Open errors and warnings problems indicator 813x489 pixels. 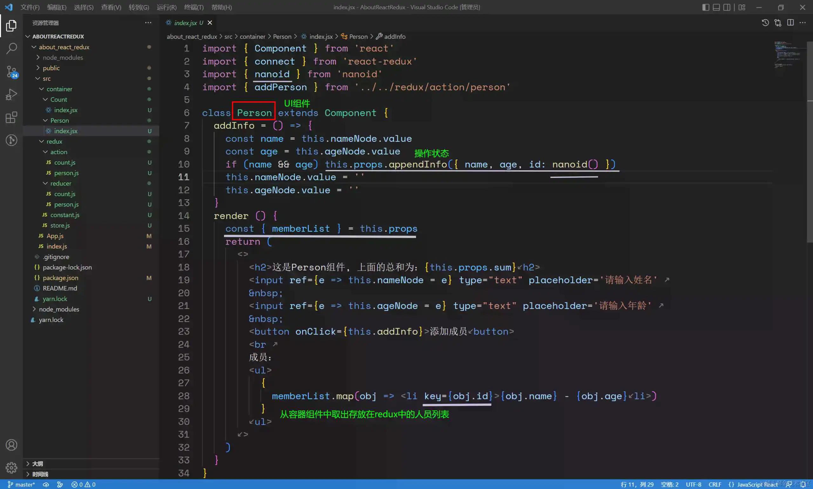point(83,484)
